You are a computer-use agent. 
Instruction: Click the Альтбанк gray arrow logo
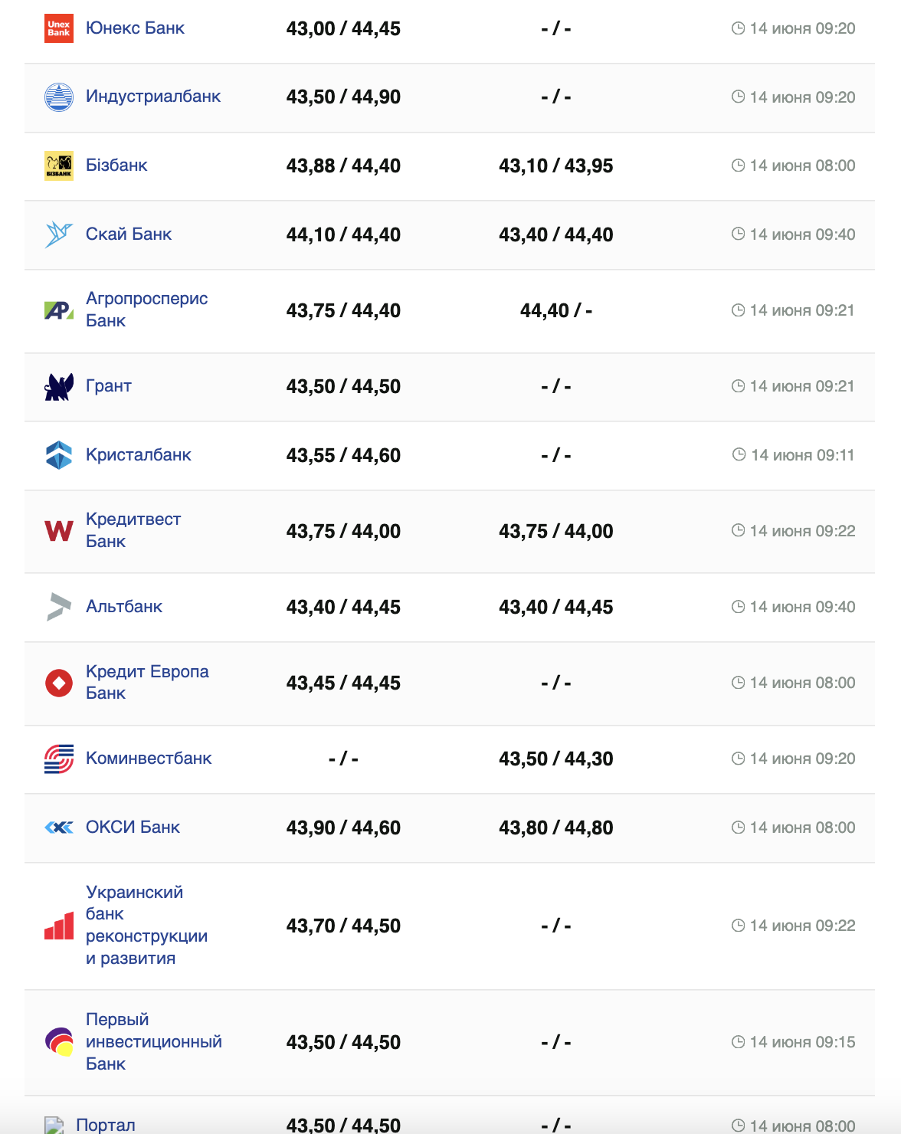click(x=59, y=607)
